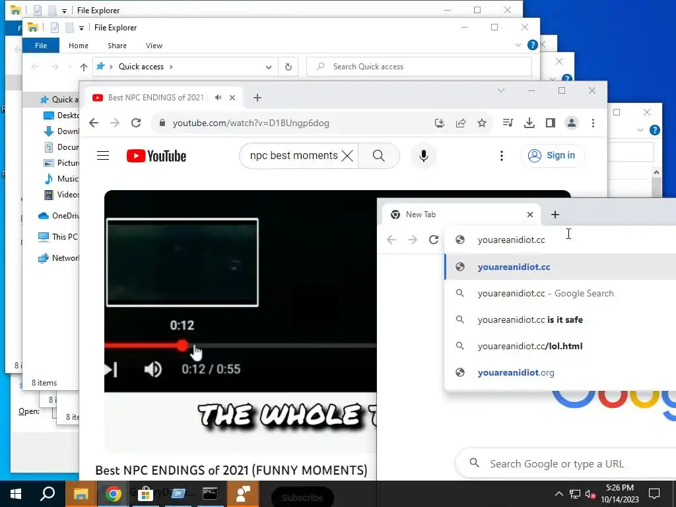Open a new tab in YouTube window
This screenshot has height=507, width=676.
pyautogui.click(x=257, y=98)
